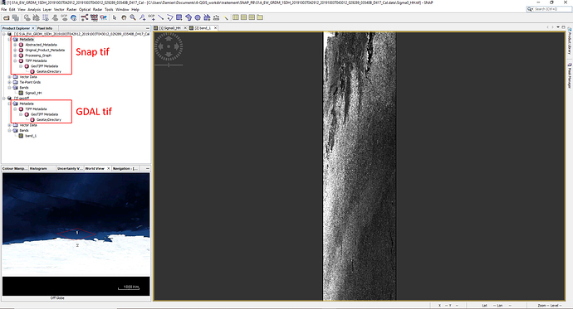
Task: Select the draw rectangle tool
Action: [x=179, y=17]
